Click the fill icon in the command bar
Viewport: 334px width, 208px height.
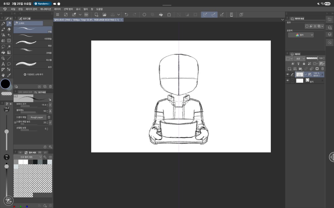point(161,14)
